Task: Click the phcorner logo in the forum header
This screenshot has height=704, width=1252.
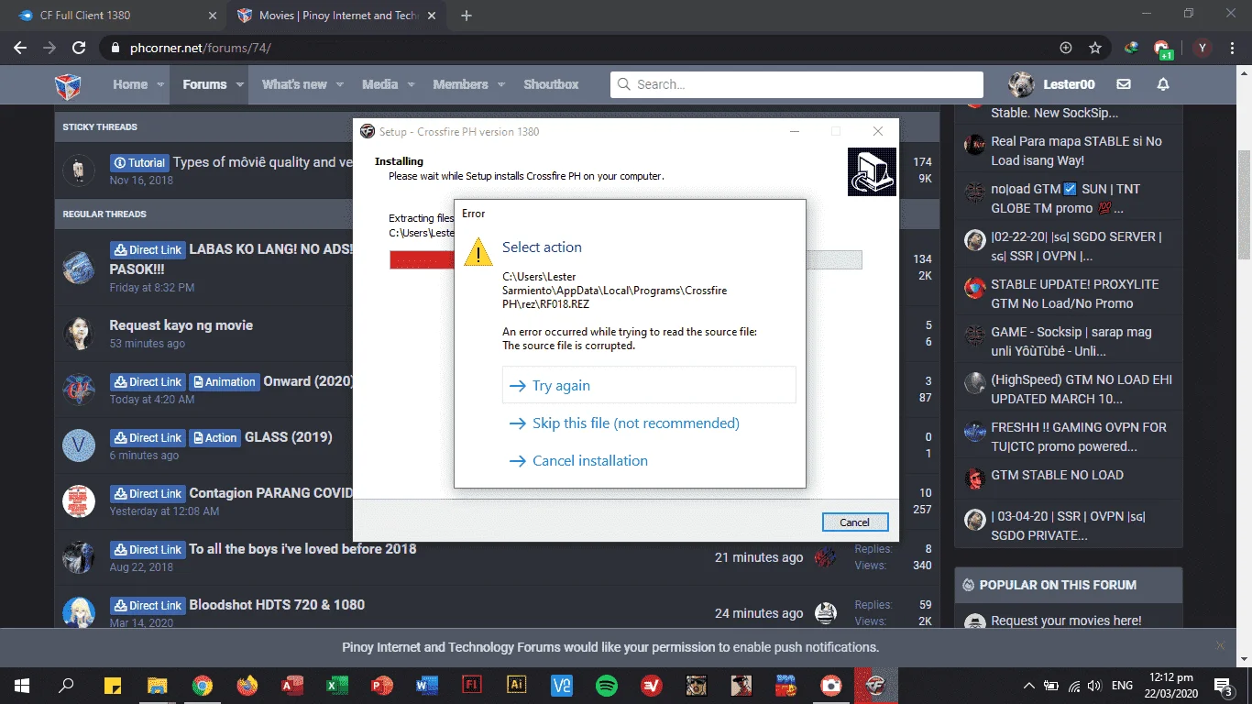Action: (x=68, y=85)
